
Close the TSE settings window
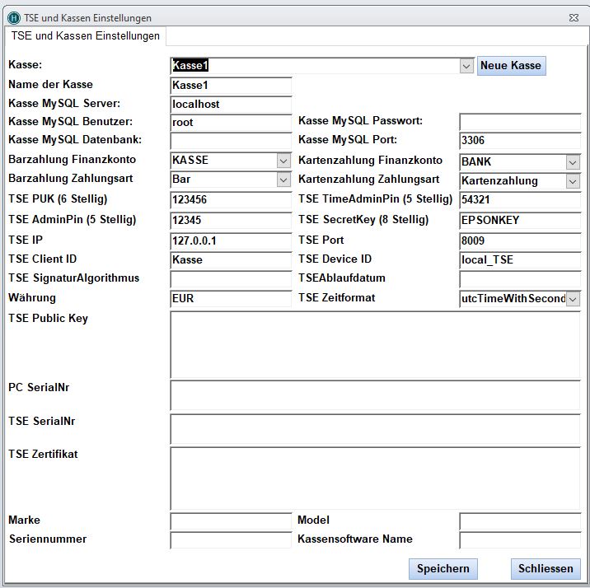pyautogui.click(x=574, y=17)
